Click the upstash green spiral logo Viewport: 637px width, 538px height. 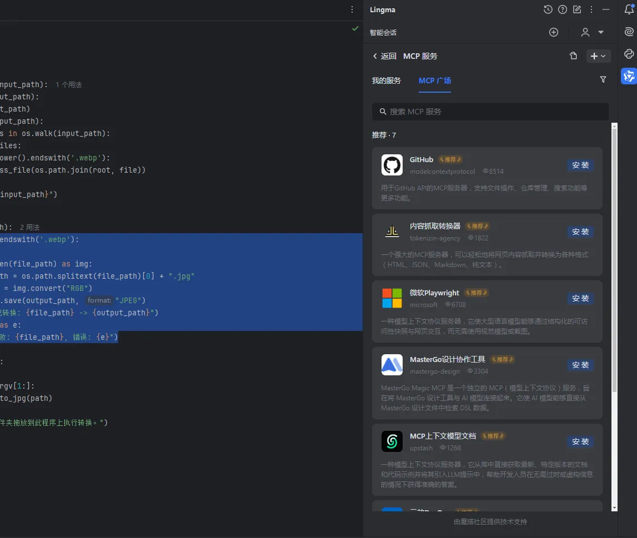click(392, 441)
